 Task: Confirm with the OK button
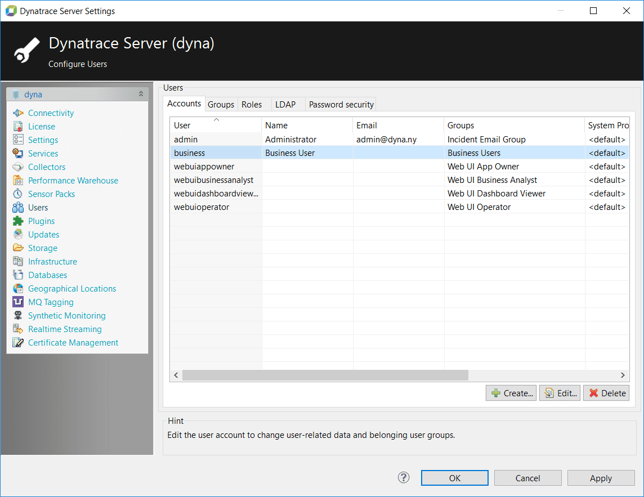click(x=455, y=478)
